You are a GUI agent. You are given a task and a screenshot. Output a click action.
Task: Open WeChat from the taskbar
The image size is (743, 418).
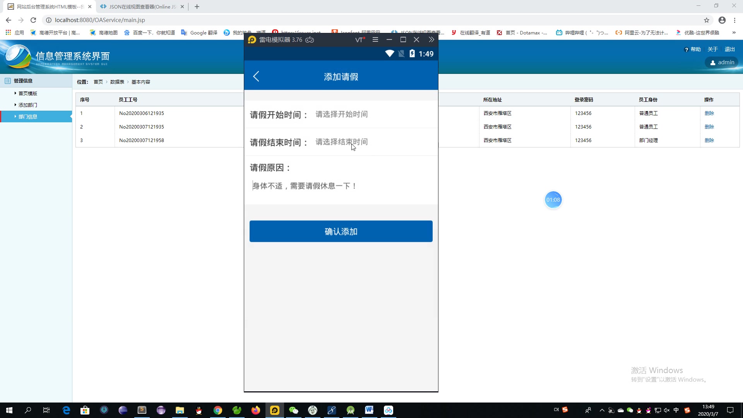pyautogui.click(x=294, y=410)
